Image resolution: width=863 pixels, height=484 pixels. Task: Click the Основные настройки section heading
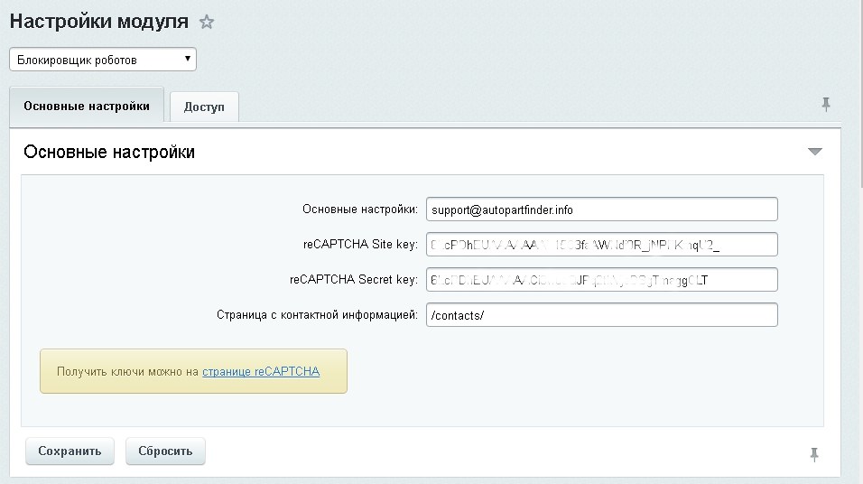coord(109,153)
